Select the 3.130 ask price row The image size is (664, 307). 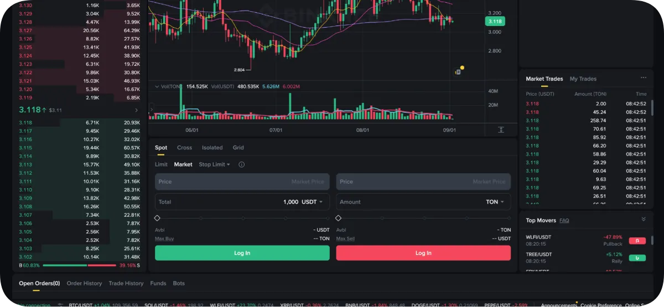79,5
